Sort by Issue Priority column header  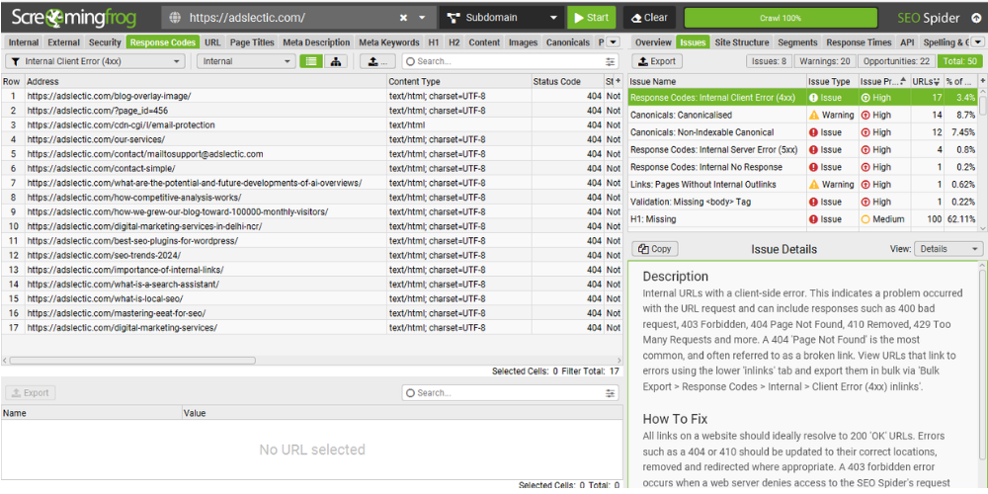(884, 81)
